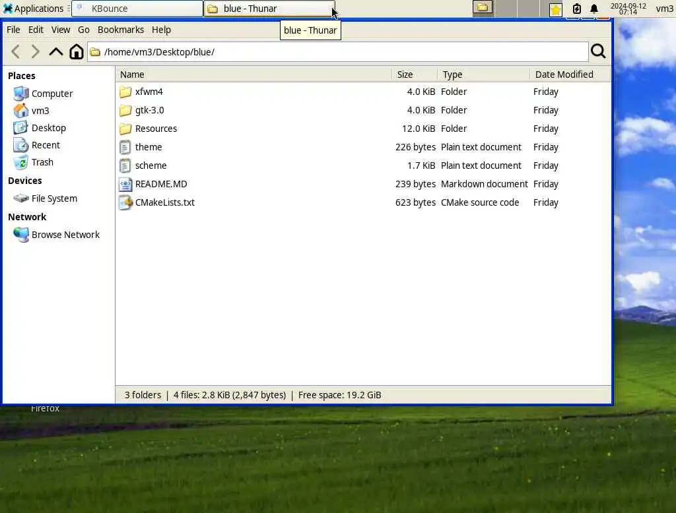The width and height of the screenshot is (676, 513).
Task: Select the gtk-3.0 folder icon
Action: click(125, 110)
